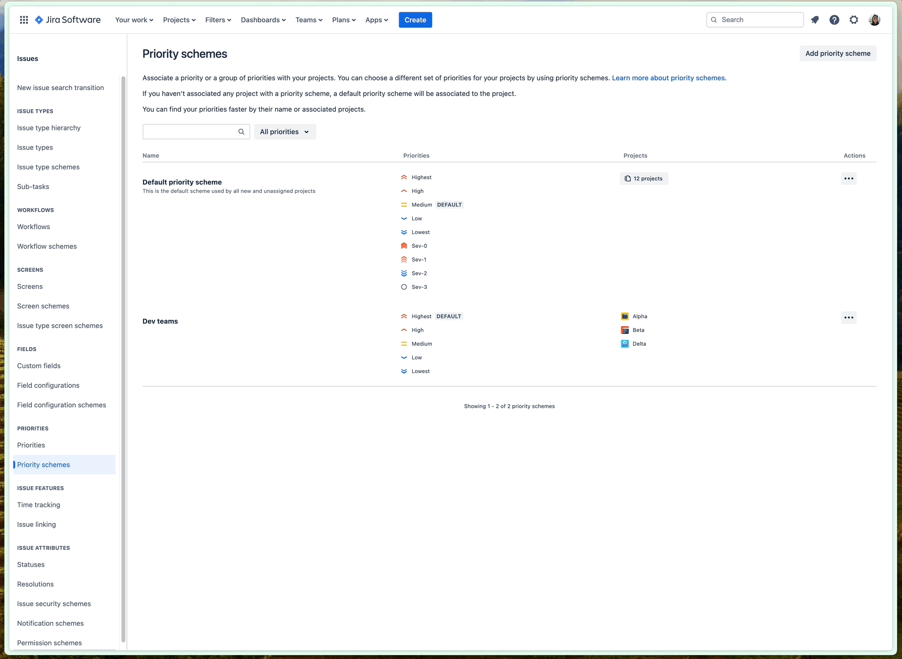Click the Sev-1 priority icon

[x=404, y=259]
